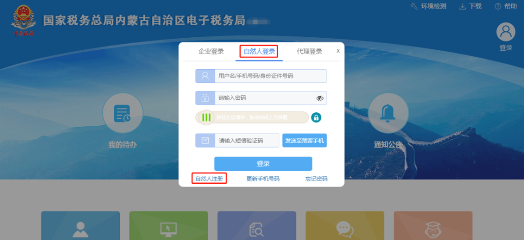Viewport: 524px width, 240px height.
Task: Open the 更新手机号码 link
Action: click(x=263, y=179)
